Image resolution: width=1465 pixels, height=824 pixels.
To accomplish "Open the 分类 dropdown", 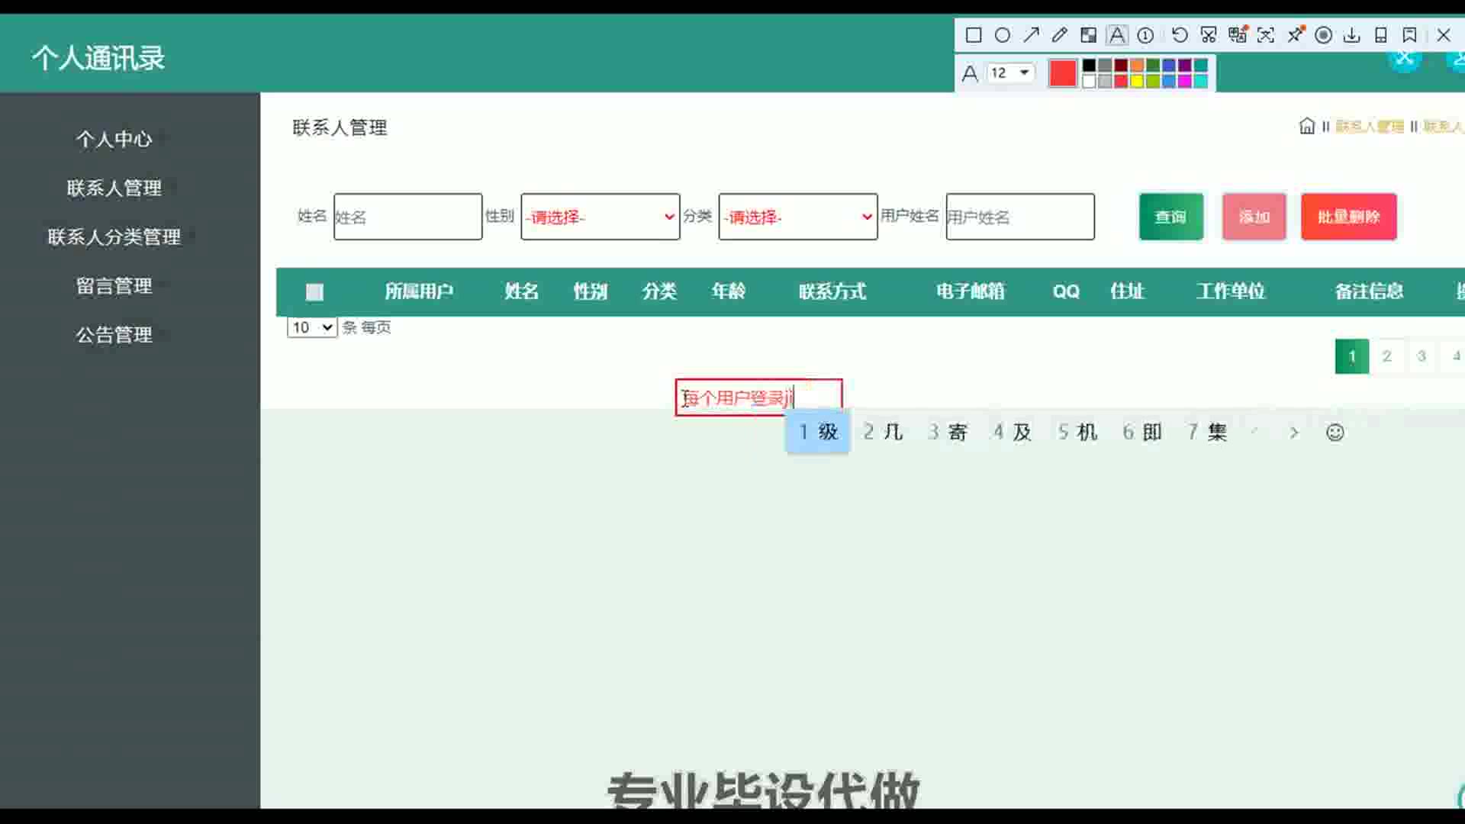I will click(797, 217).
